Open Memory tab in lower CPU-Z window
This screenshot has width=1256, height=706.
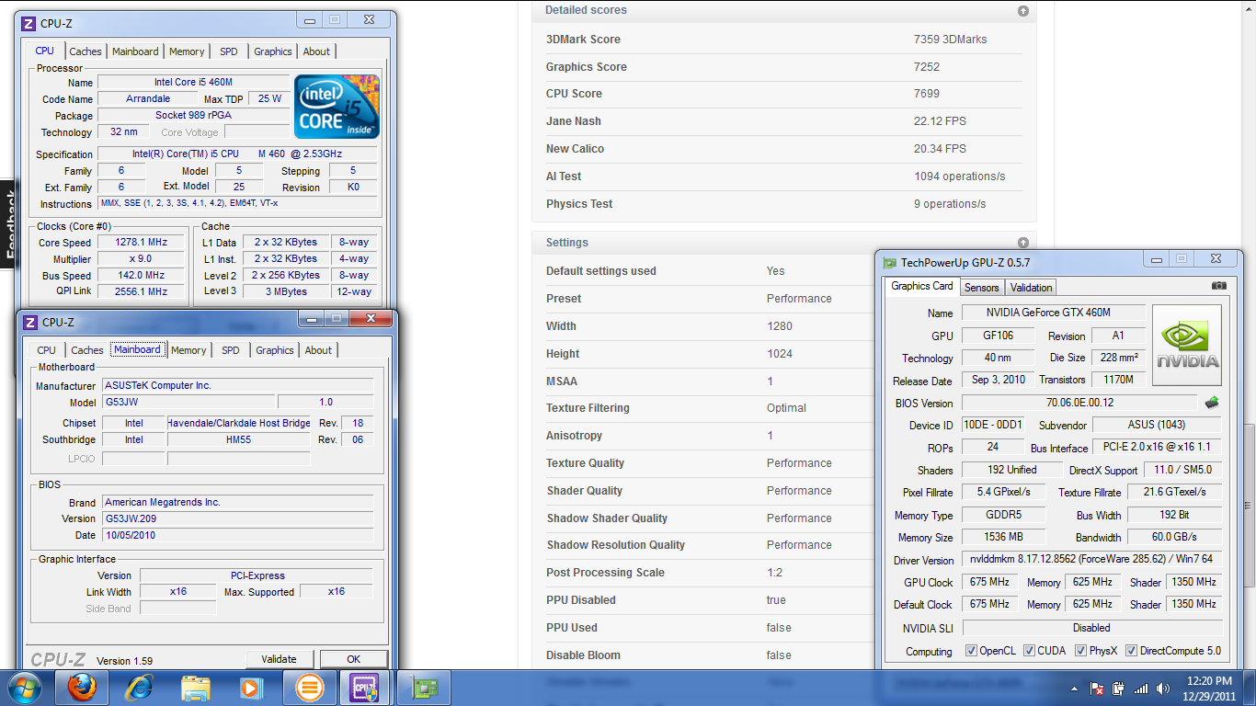(x=188, y=350)
